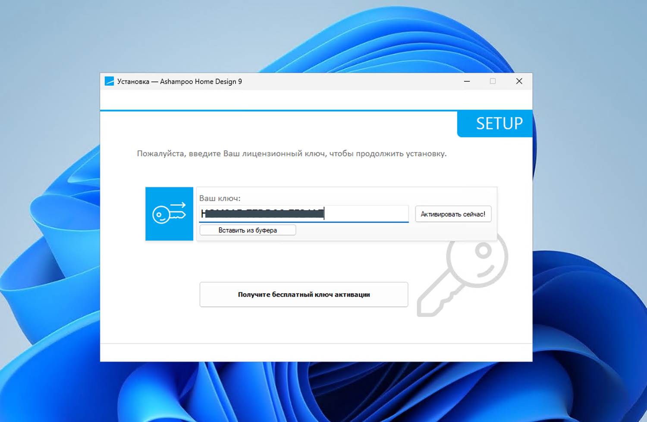
Task: Click the Ashampoo installer title bar icon
Action: [109, 81]
